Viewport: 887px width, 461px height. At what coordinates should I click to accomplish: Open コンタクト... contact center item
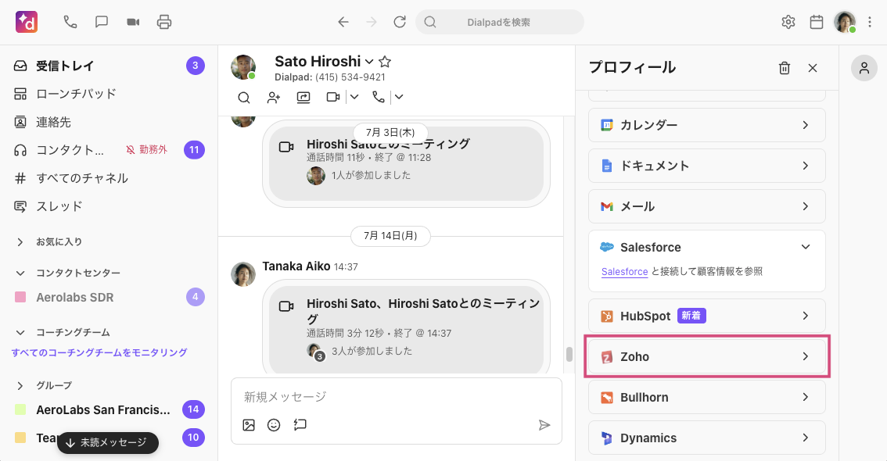pyautogui.click(x=70, y=150)
